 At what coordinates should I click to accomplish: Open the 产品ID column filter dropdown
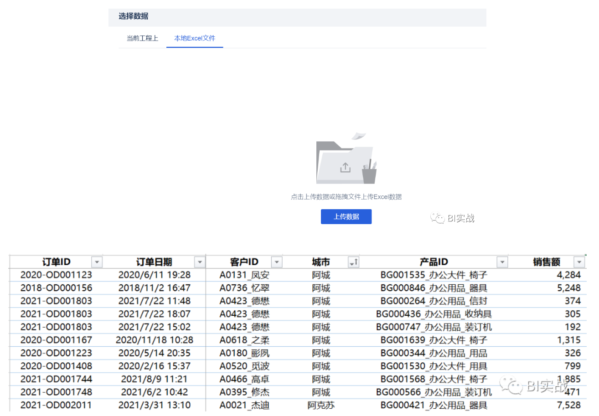click(502, 262)
